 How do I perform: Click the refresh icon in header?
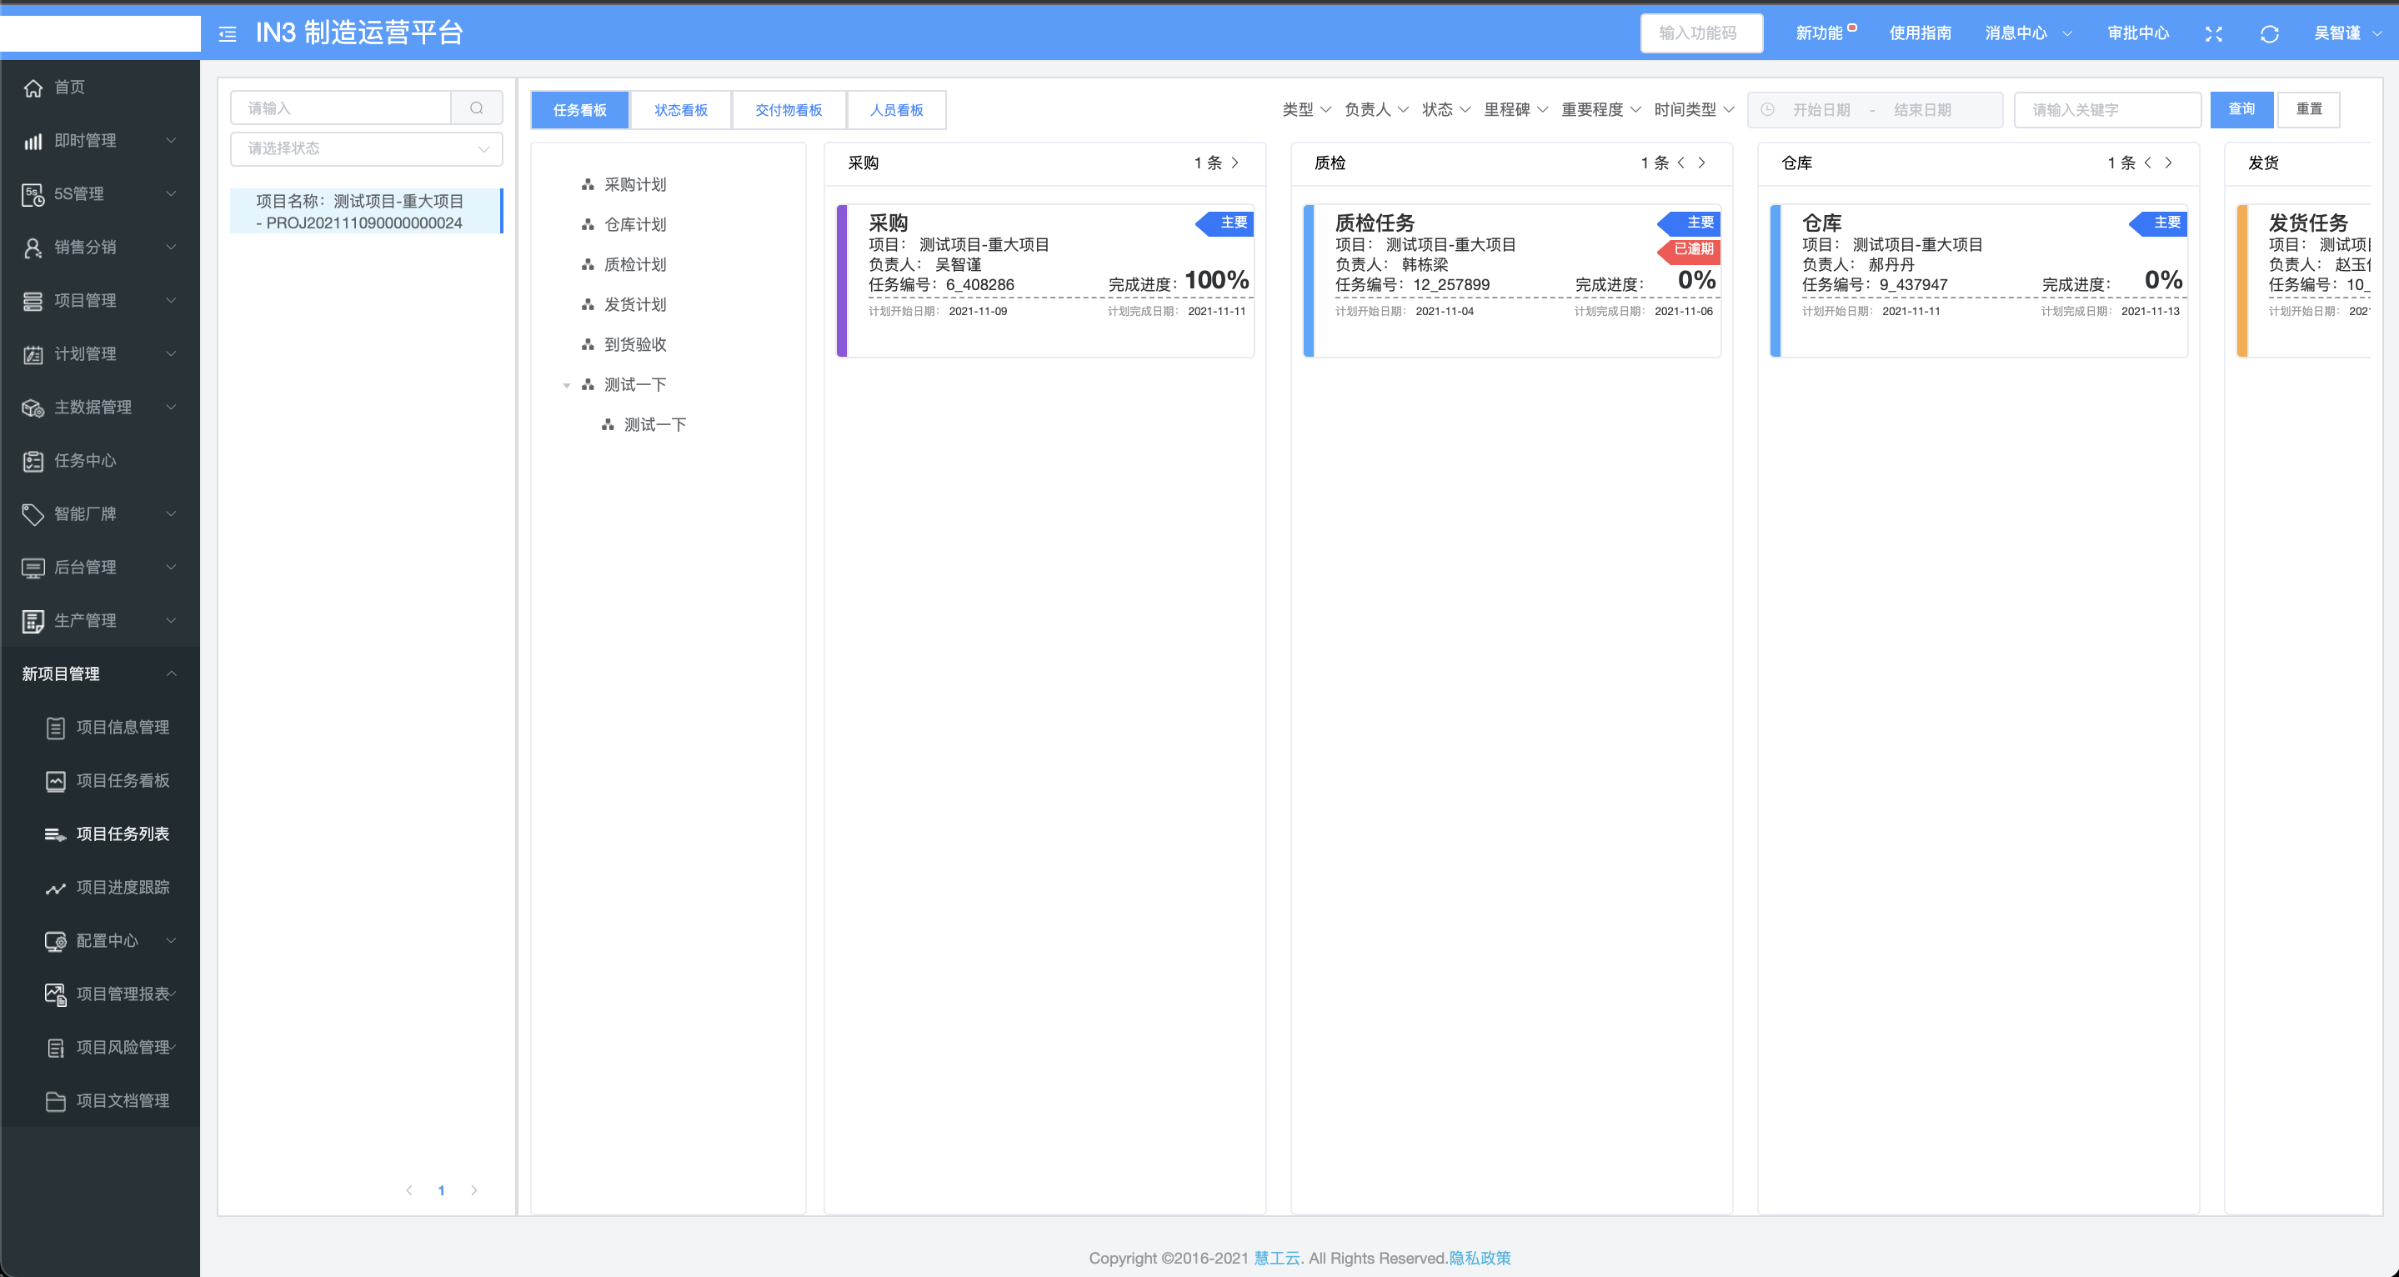coord(2269,34)
